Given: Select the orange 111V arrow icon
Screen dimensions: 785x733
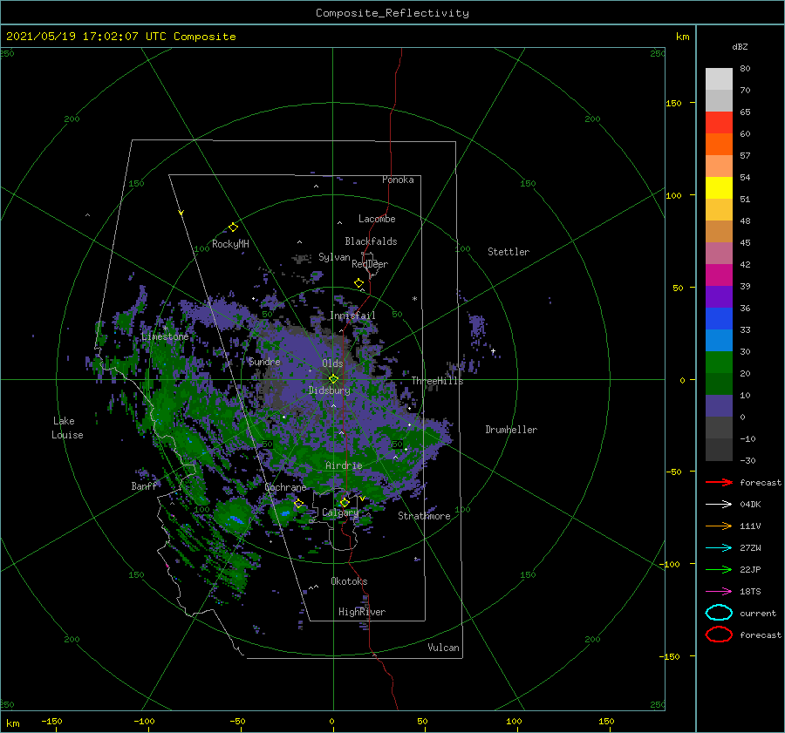Looking at the screenshot, I should coord(719,526).
